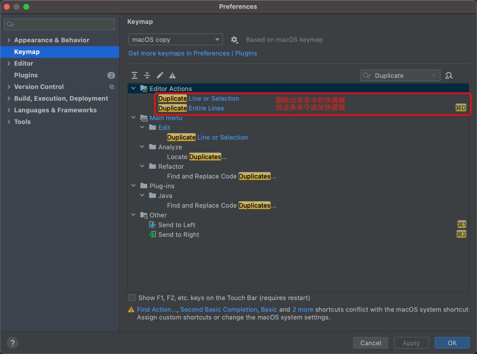Open the keymap gear settings menu
The width and height of the screenshot is (477, 354).
pyautogui.click(x=235, y=40)
